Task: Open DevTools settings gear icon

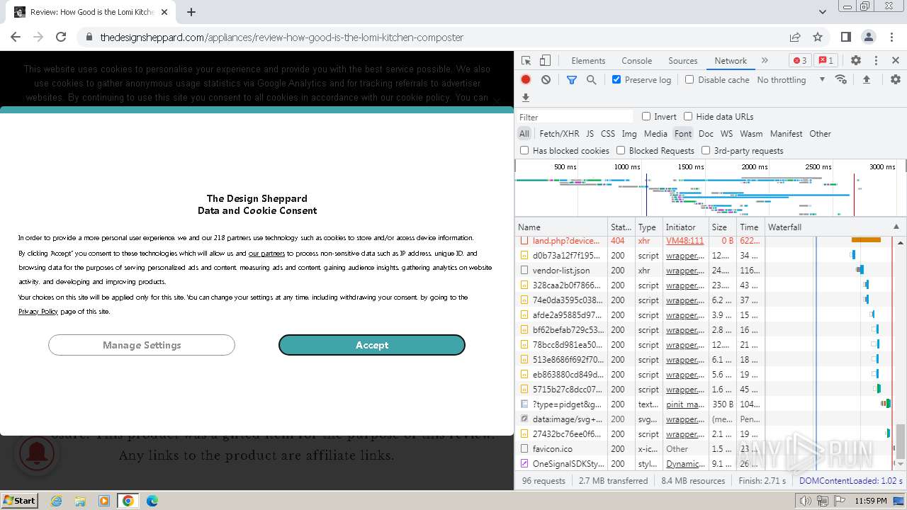Action: 856,61
